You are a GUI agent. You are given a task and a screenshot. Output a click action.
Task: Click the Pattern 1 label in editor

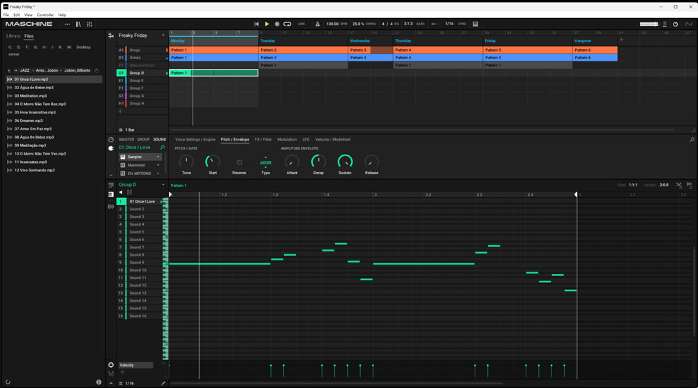coord(179,185)
